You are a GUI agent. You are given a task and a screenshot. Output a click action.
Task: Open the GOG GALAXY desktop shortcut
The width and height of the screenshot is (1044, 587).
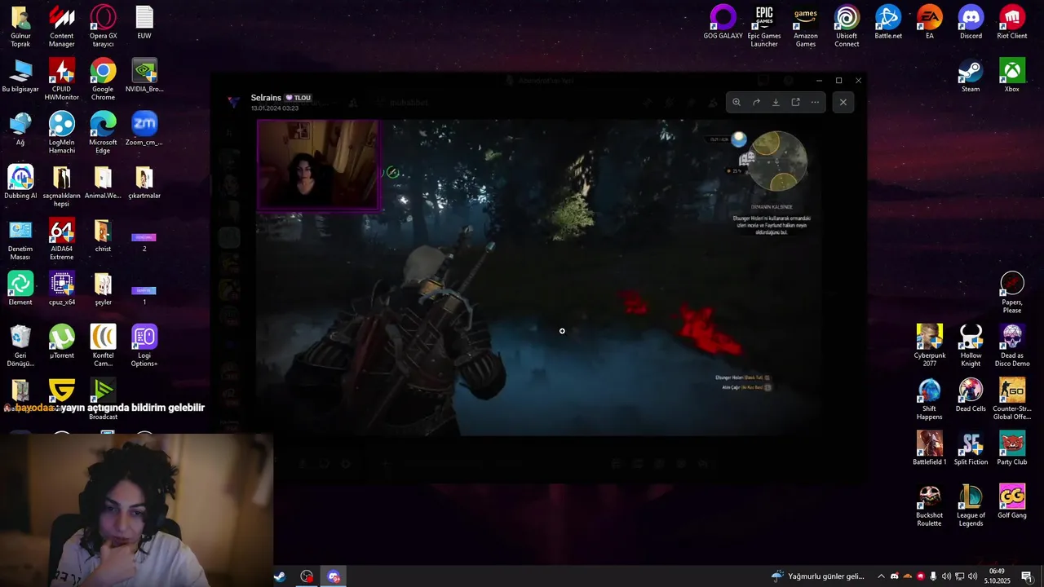723,23
